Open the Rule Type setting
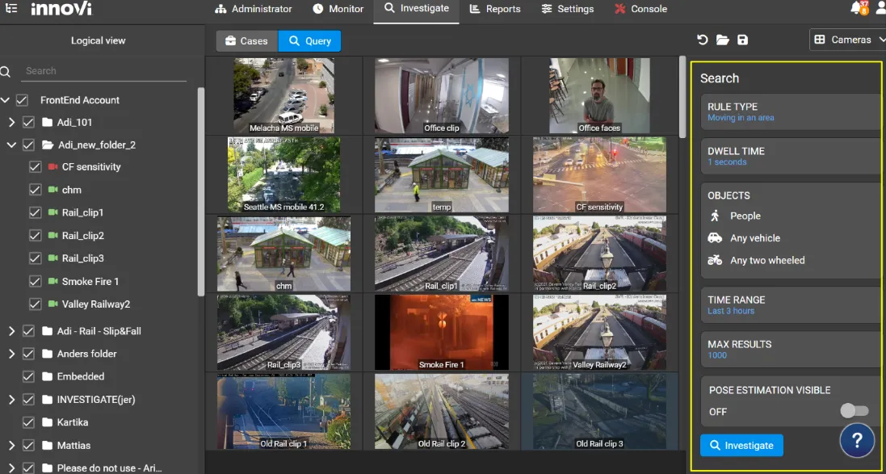 791,112
